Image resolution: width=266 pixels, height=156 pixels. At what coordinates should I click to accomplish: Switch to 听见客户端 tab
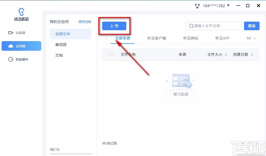[157, 38]
